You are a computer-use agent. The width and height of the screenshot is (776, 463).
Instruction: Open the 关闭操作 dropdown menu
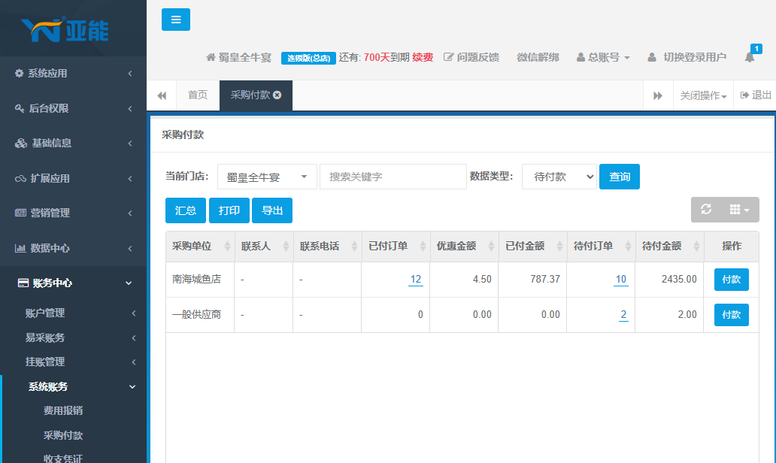[x=703, y=95]
